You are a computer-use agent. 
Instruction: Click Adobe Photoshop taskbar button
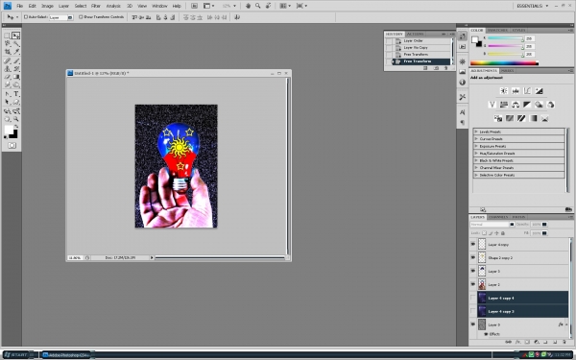[66, 355]
